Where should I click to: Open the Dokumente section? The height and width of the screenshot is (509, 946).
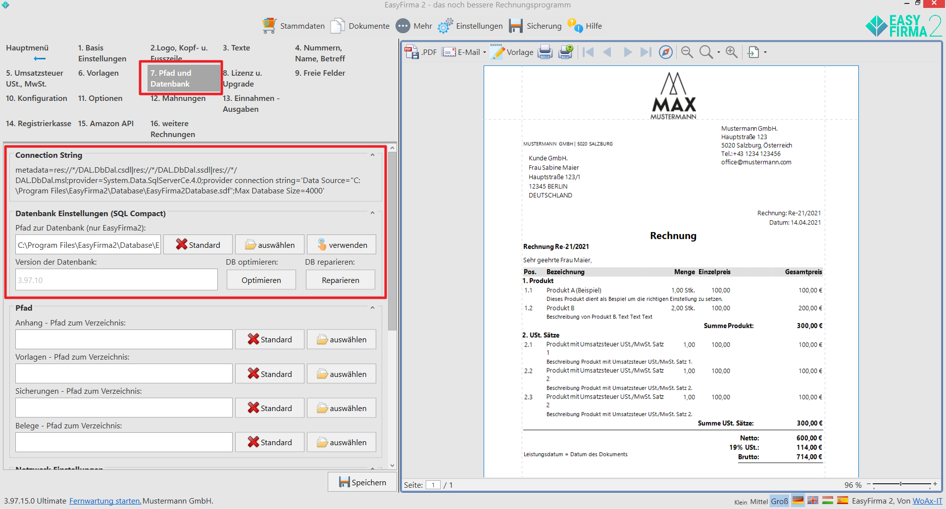click(x=360, y=26)
